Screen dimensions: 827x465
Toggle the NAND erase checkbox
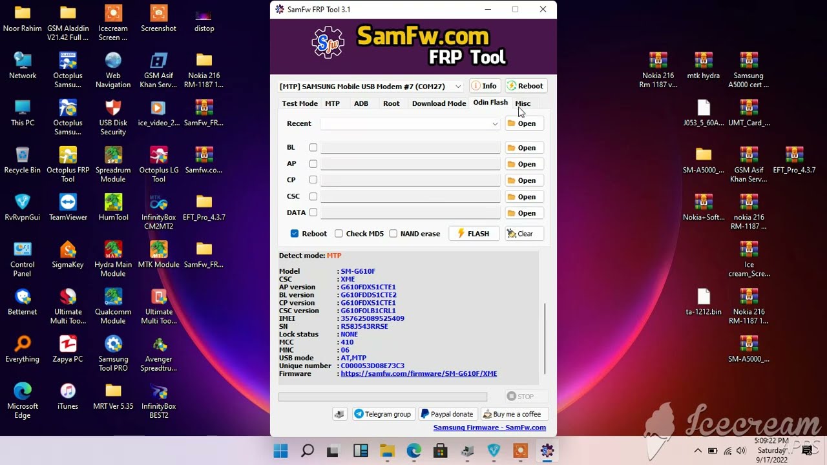point(393,234)
